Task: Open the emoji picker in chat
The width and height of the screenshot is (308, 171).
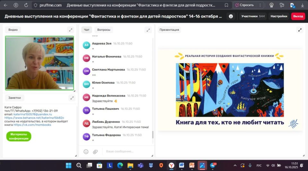Action: tap(86, 151)
